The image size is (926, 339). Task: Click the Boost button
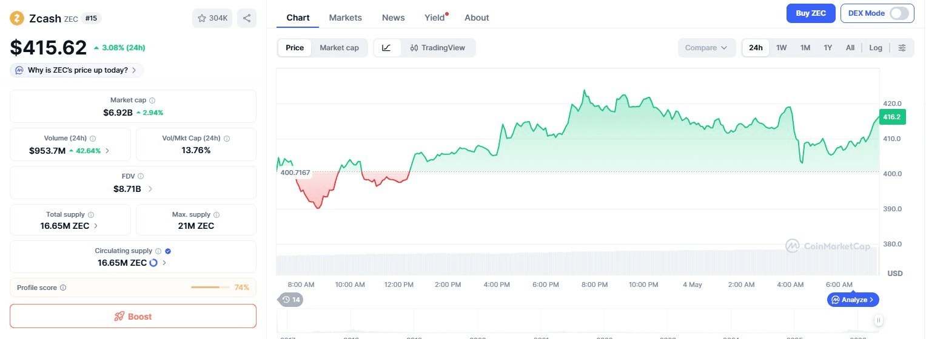[x=133, y=316]
